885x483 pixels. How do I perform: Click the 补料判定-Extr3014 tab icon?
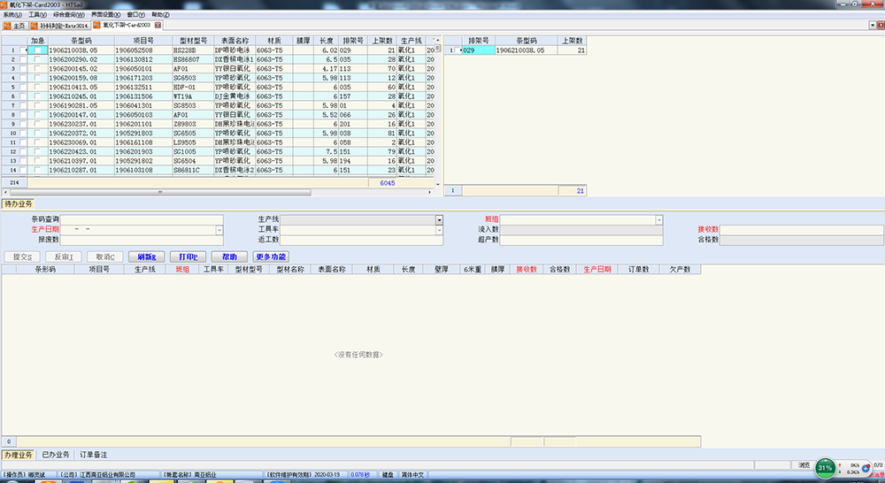(x=34, y=26)
